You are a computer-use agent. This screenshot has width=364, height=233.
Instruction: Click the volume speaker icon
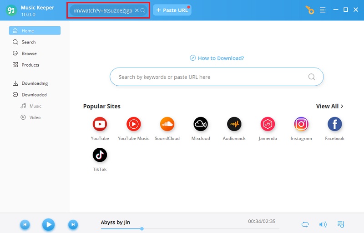pos(323,224)
